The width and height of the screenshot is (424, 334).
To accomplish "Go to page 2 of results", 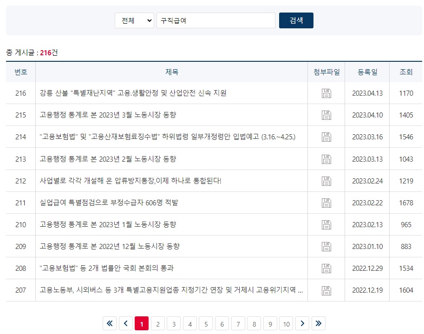I will pyautogui.click(x=157, y=323).
